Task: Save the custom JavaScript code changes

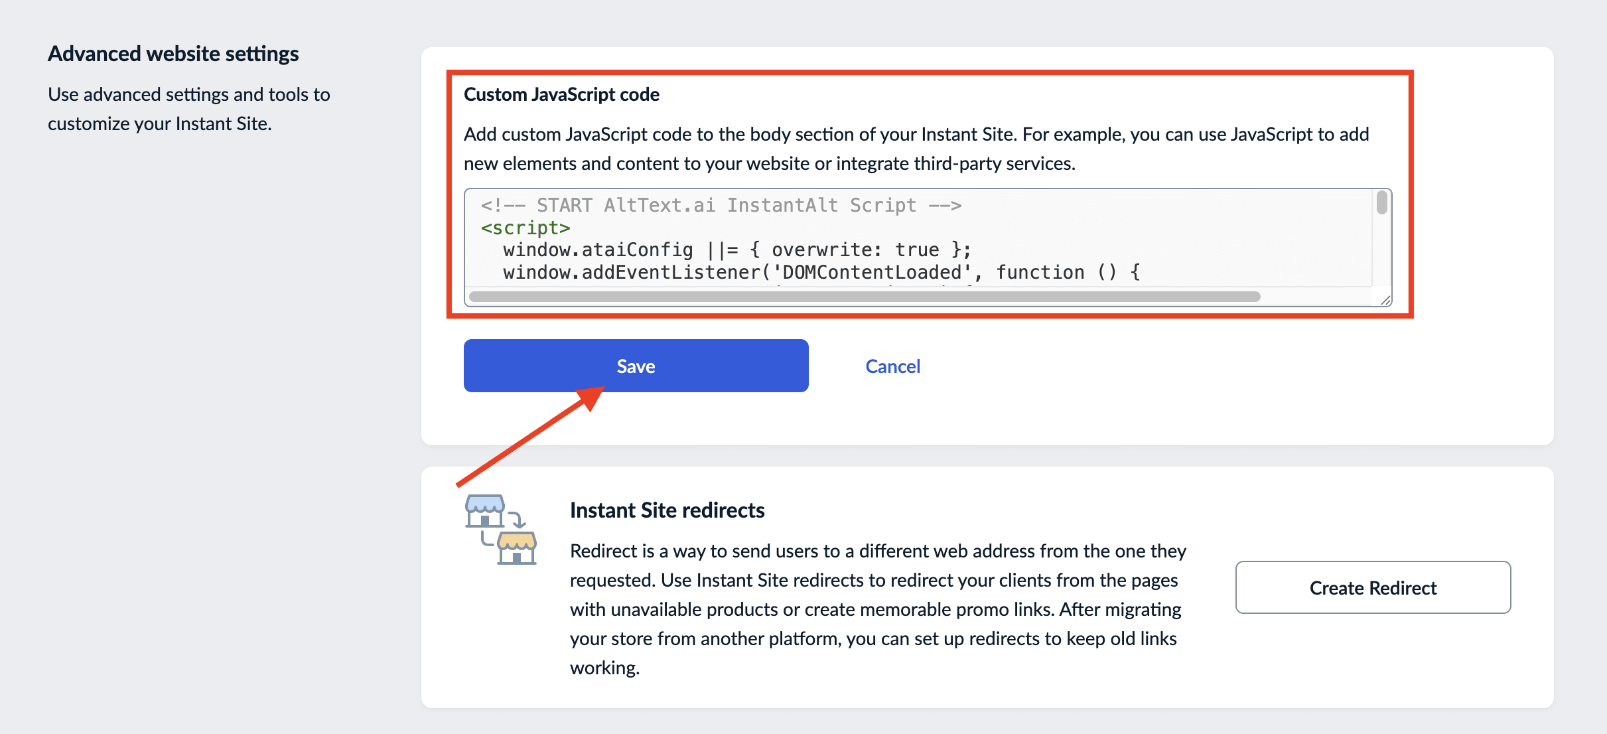Action: [x=636, y=365]
